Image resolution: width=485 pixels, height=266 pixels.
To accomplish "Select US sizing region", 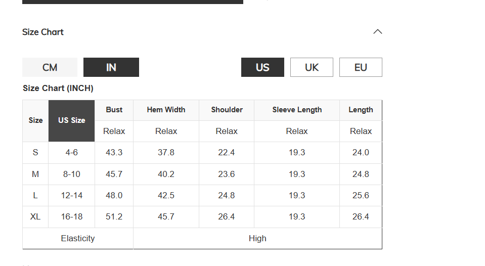I will tap(262, 67).
